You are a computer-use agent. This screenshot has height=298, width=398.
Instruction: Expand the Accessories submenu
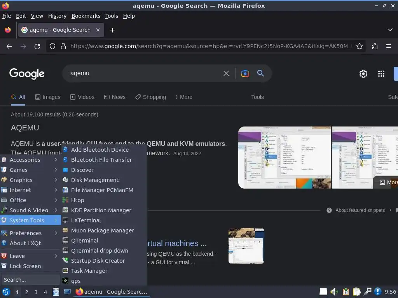[30, 160]
